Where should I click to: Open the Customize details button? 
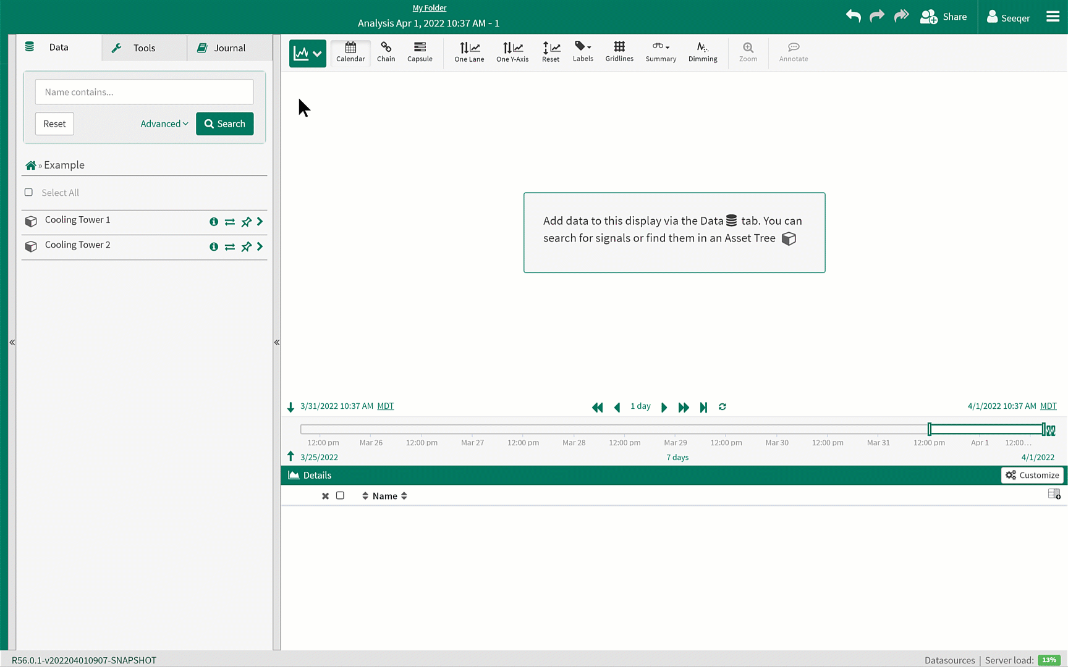tap(1032, 475)
